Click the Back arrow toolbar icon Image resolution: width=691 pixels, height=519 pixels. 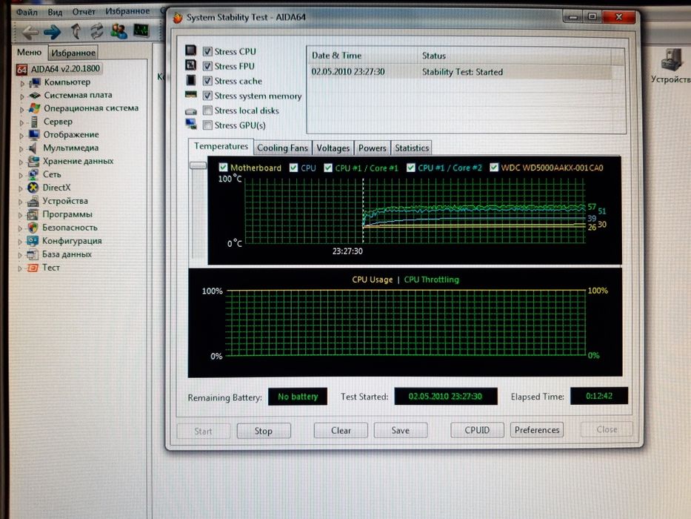(x=30, y=32)
